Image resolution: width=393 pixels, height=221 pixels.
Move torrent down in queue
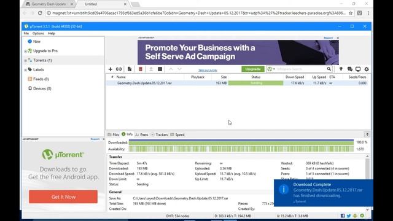point(179,69)
